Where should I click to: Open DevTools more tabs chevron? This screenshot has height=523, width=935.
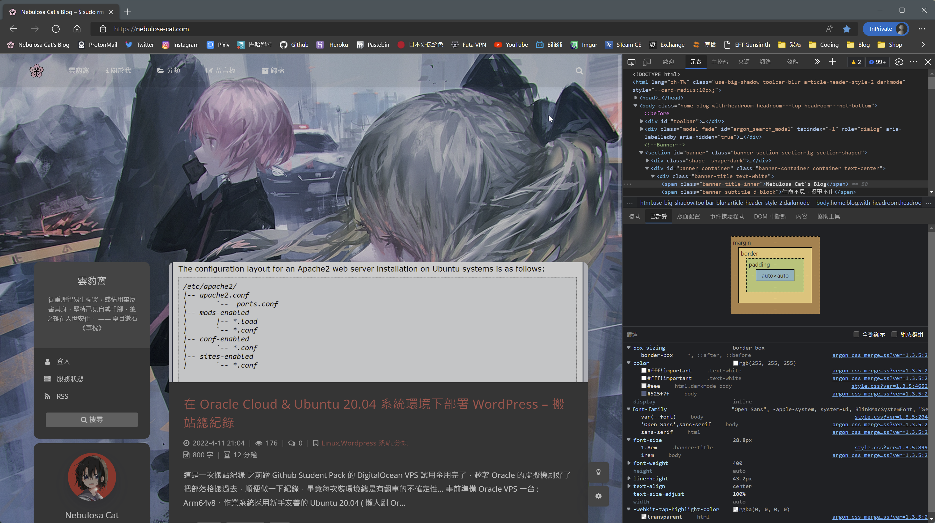point(817,62)
